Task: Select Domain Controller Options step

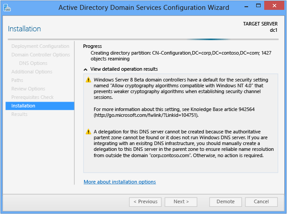Action: click(41, 55)
